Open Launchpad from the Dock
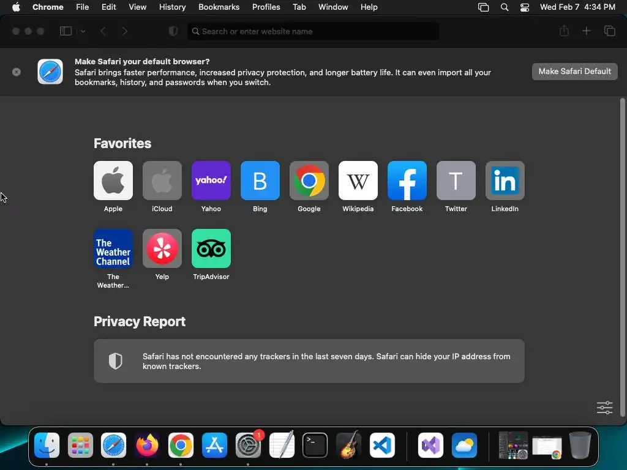 (80, 445)
